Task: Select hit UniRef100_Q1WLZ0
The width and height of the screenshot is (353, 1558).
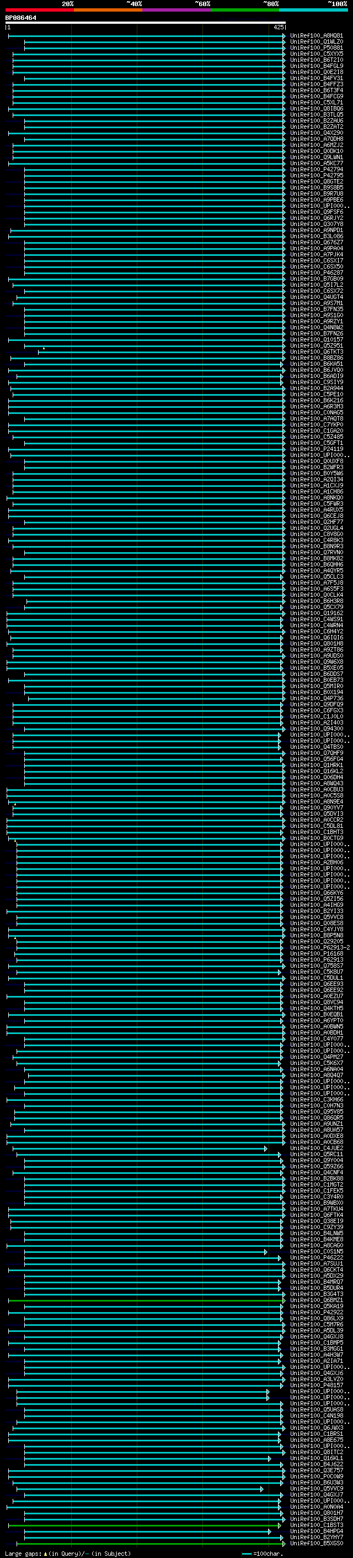Action: [x=316, y=42]
